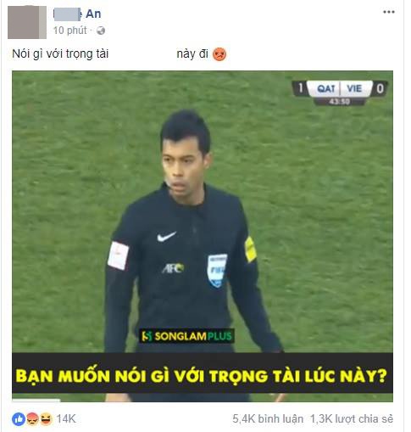Click the video progress bar at bottom
Image resolution: width=411 pixels, height=432 pixels.
203,401
